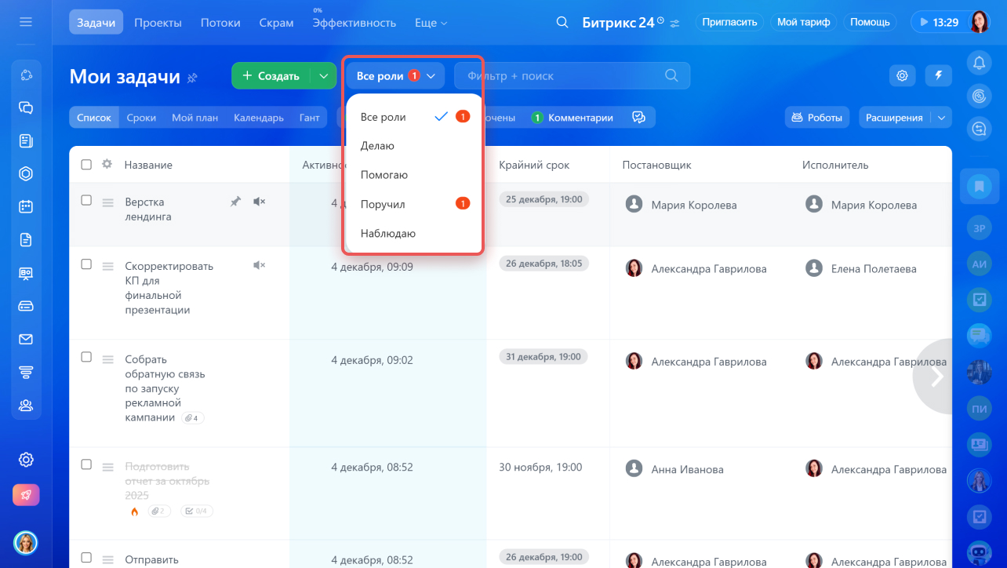Click the Роботы button
1007x568 pixels.
tap(817, 118)
